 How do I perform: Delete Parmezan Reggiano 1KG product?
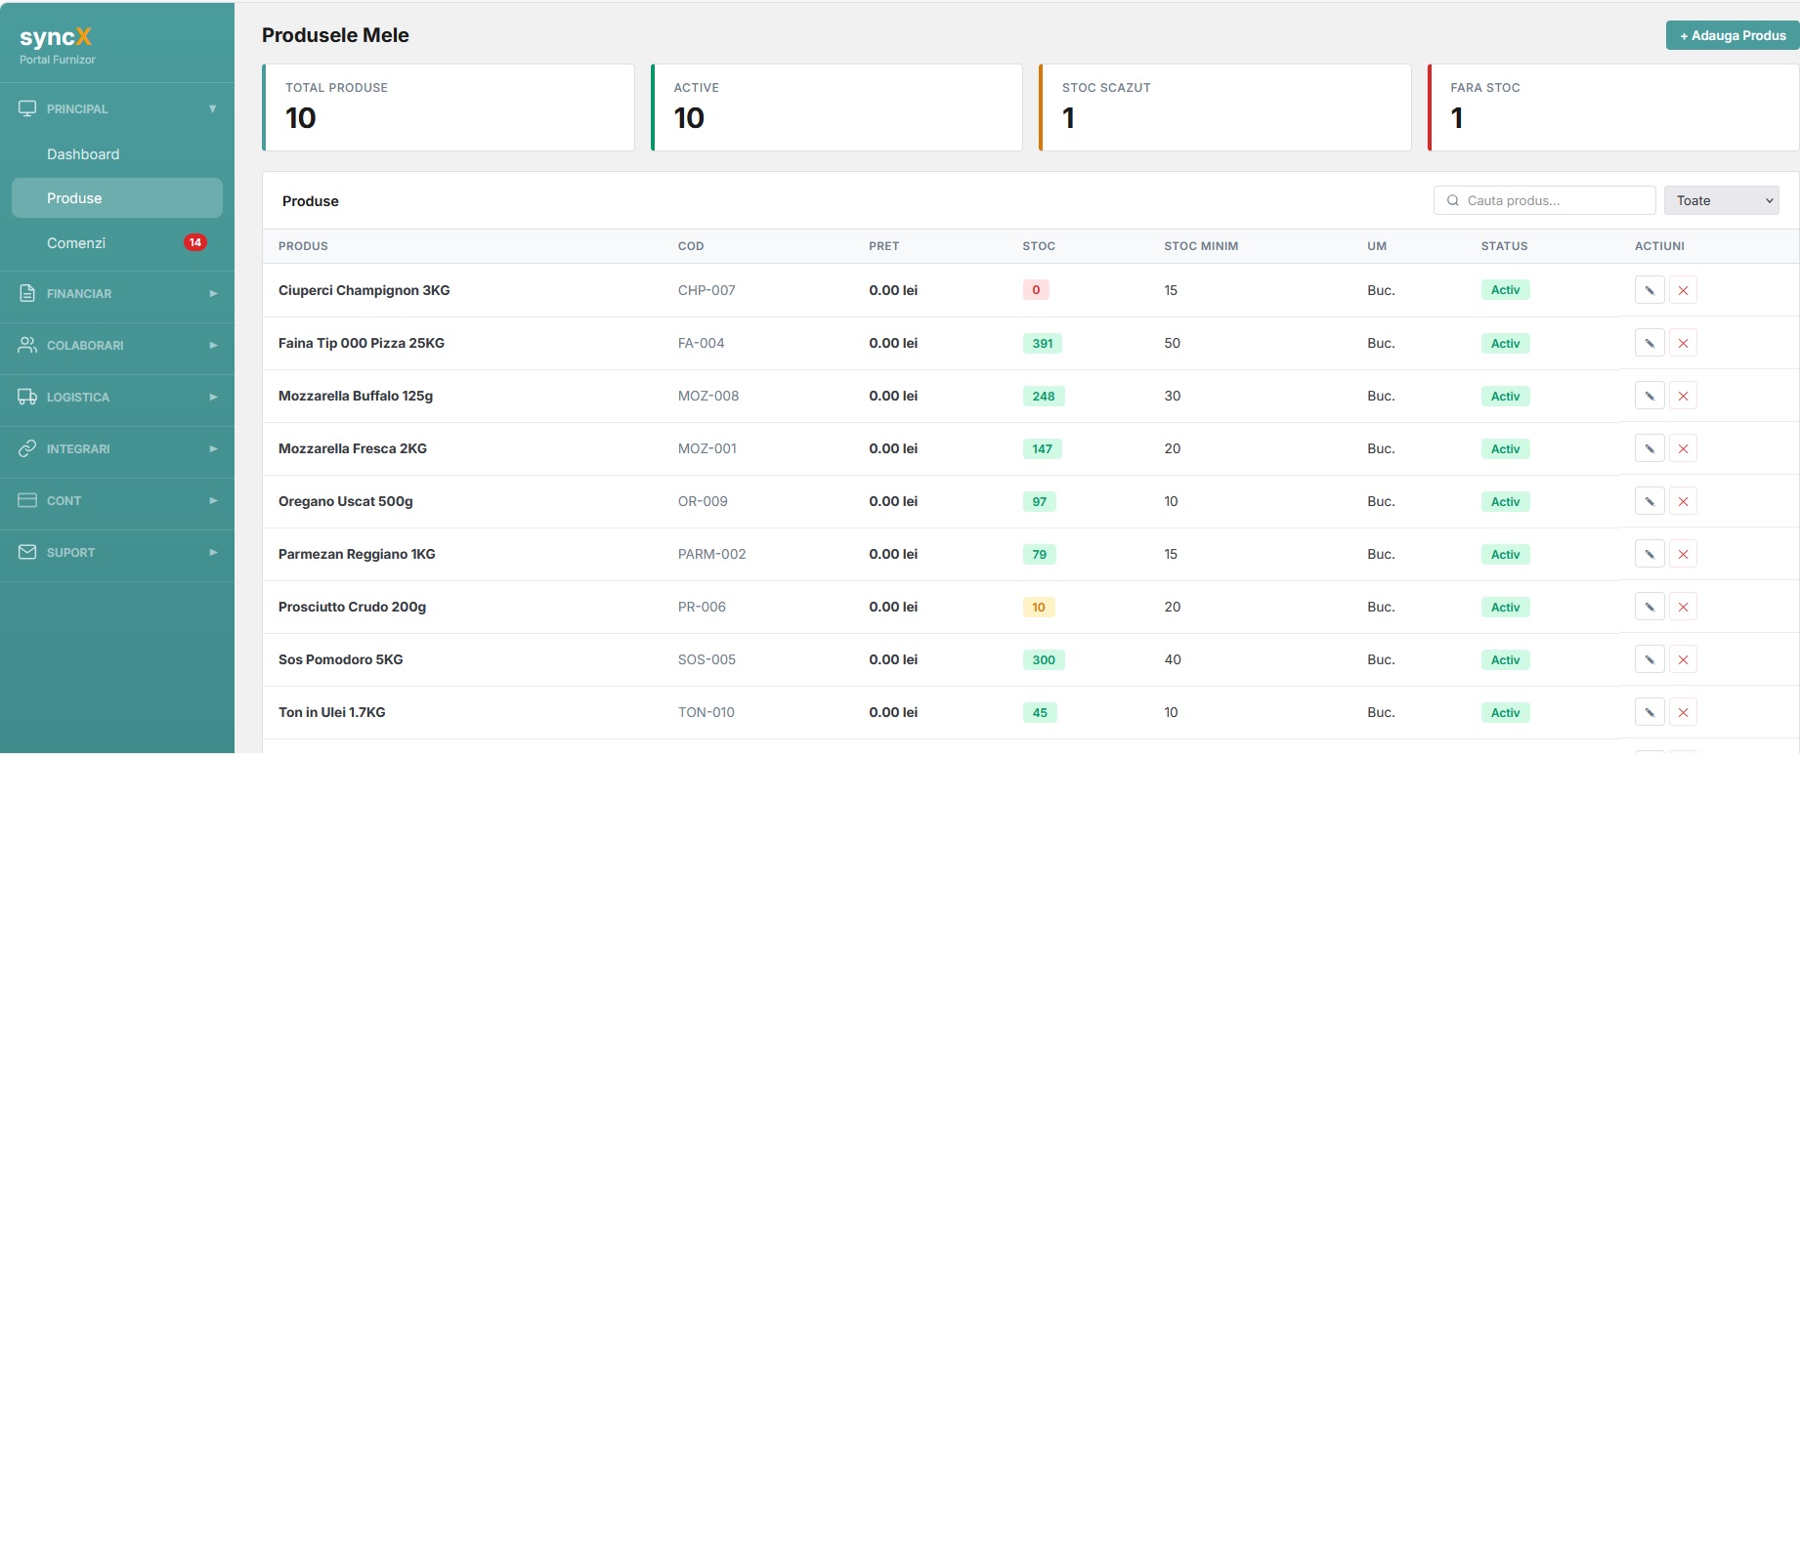(1683, 554)
